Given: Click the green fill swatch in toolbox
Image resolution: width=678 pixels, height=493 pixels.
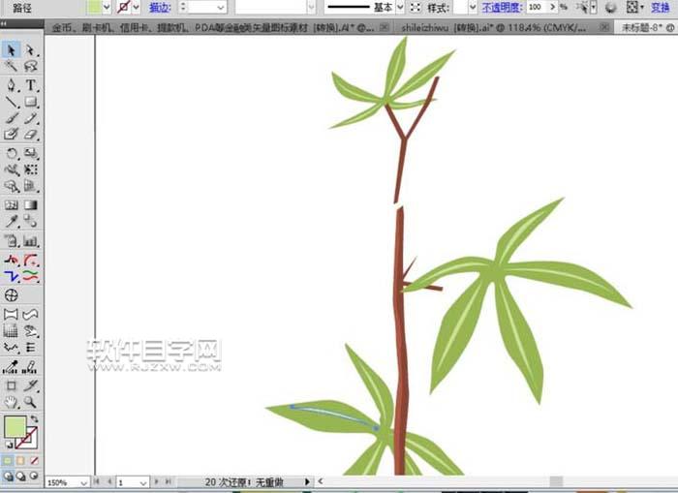Looking at the screenshot, I should pos(15,427).
